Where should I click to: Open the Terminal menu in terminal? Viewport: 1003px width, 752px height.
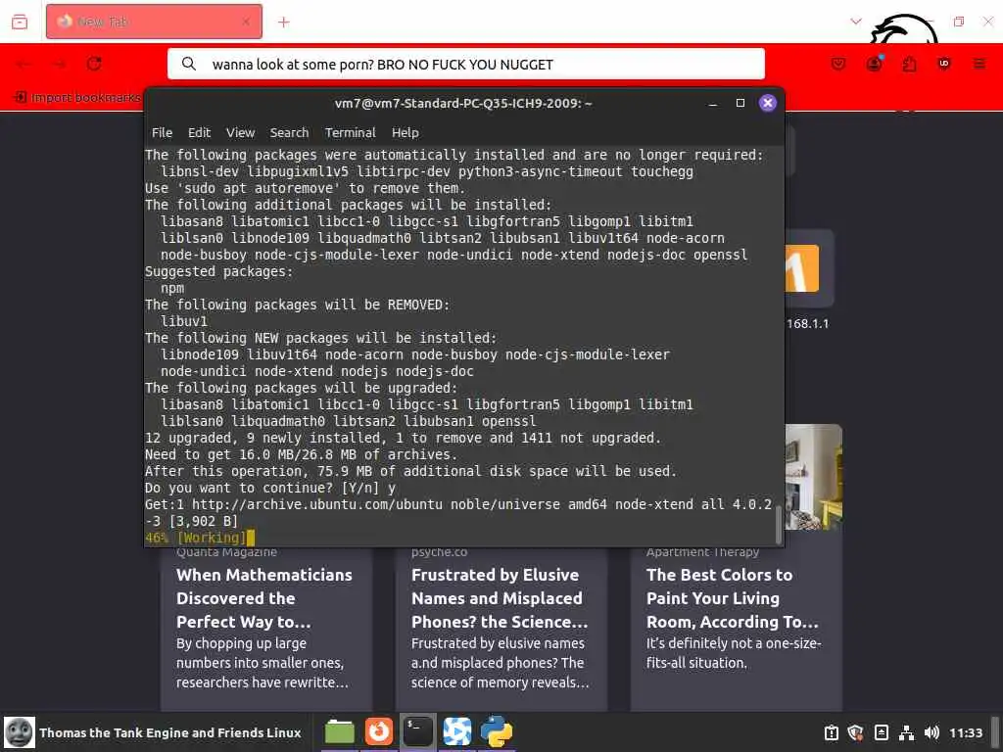350,132
